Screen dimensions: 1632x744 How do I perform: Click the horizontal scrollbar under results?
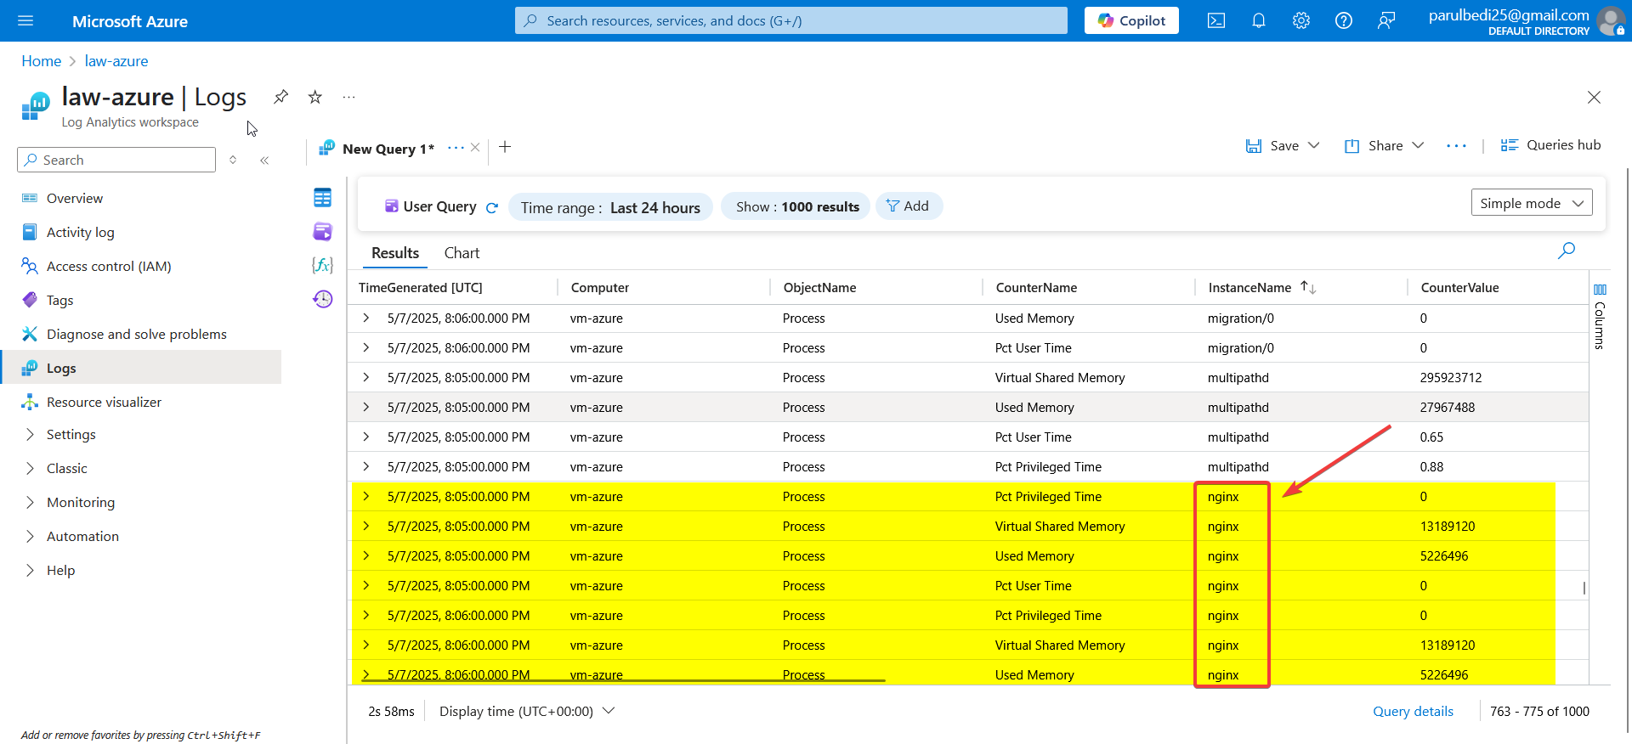pyautogui.click(x=623, y=680)
